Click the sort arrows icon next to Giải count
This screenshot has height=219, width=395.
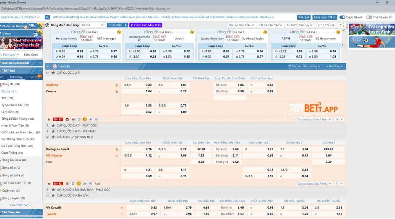click(342, 25)
